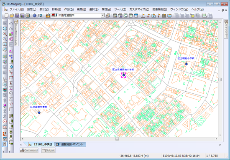Click the Undo arrow icon
The width and height of the screenshot is (230, 160).
(11, 23)
